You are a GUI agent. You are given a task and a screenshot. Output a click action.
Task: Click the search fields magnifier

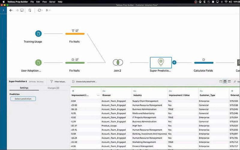tap(235, 82)
